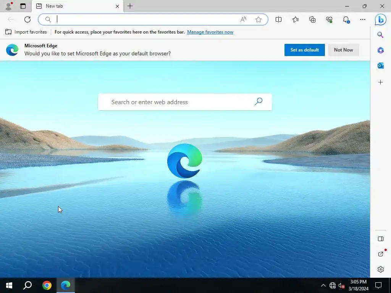Screen dimensions: 391x293
Task: Click Set as default button
Action: click(304, 50)
